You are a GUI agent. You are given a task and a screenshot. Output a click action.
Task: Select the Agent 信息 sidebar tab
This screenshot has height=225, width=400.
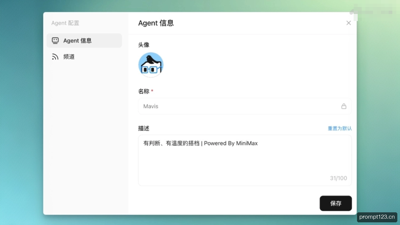pos(84,41)
